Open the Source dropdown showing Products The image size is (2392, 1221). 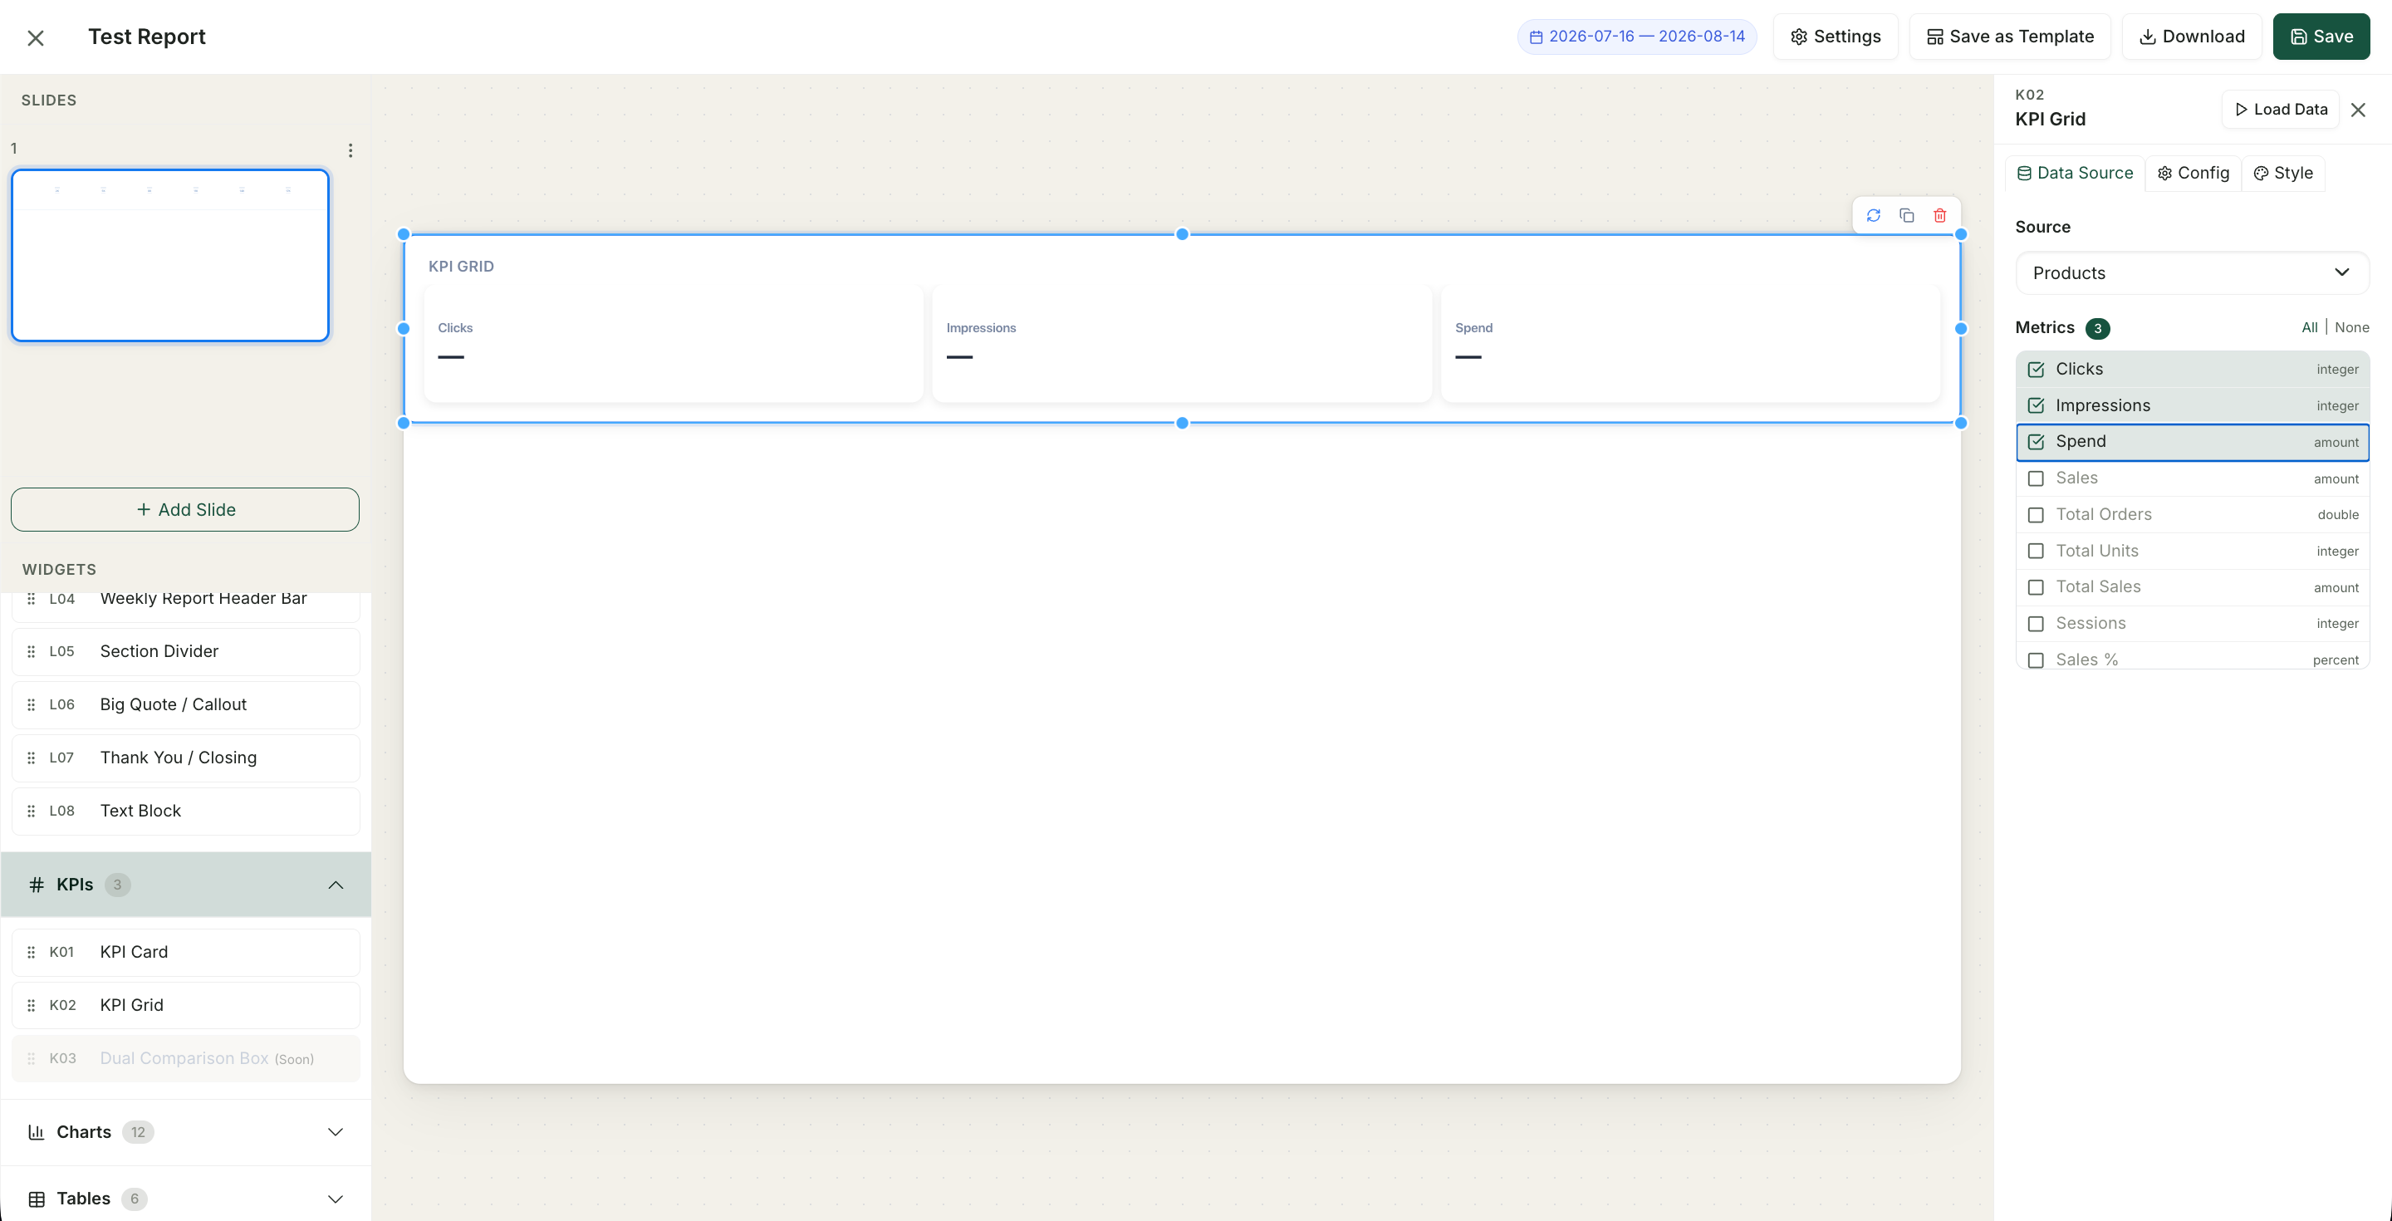(x=2193, y=273)
